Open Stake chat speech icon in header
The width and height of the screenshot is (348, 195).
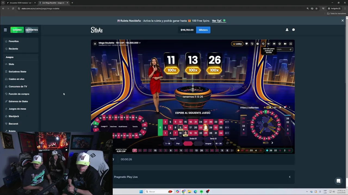(x=293, y=30)
